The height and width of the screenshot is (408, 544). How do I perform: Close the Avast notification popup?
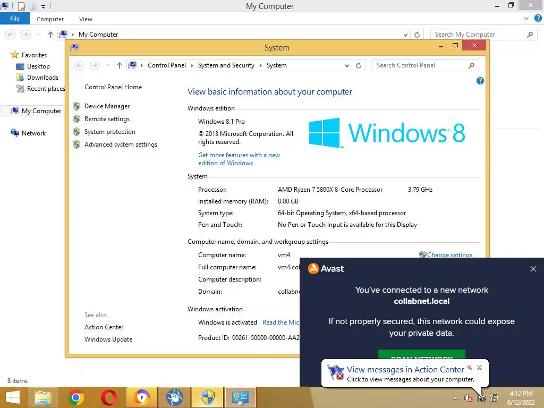point(533,269)
